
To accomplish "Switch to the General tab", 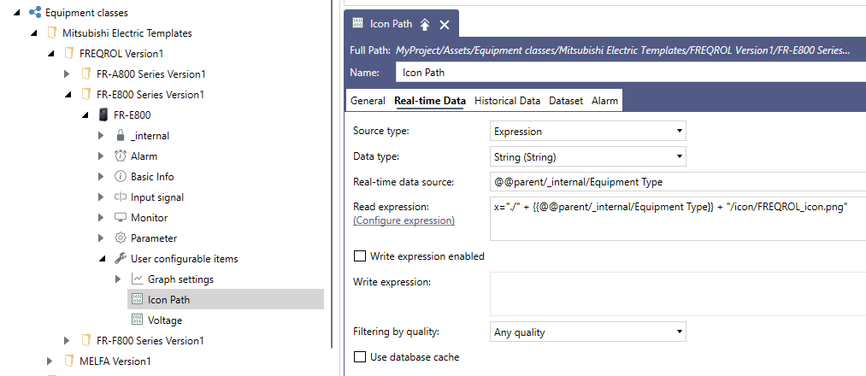I will 368,101.
